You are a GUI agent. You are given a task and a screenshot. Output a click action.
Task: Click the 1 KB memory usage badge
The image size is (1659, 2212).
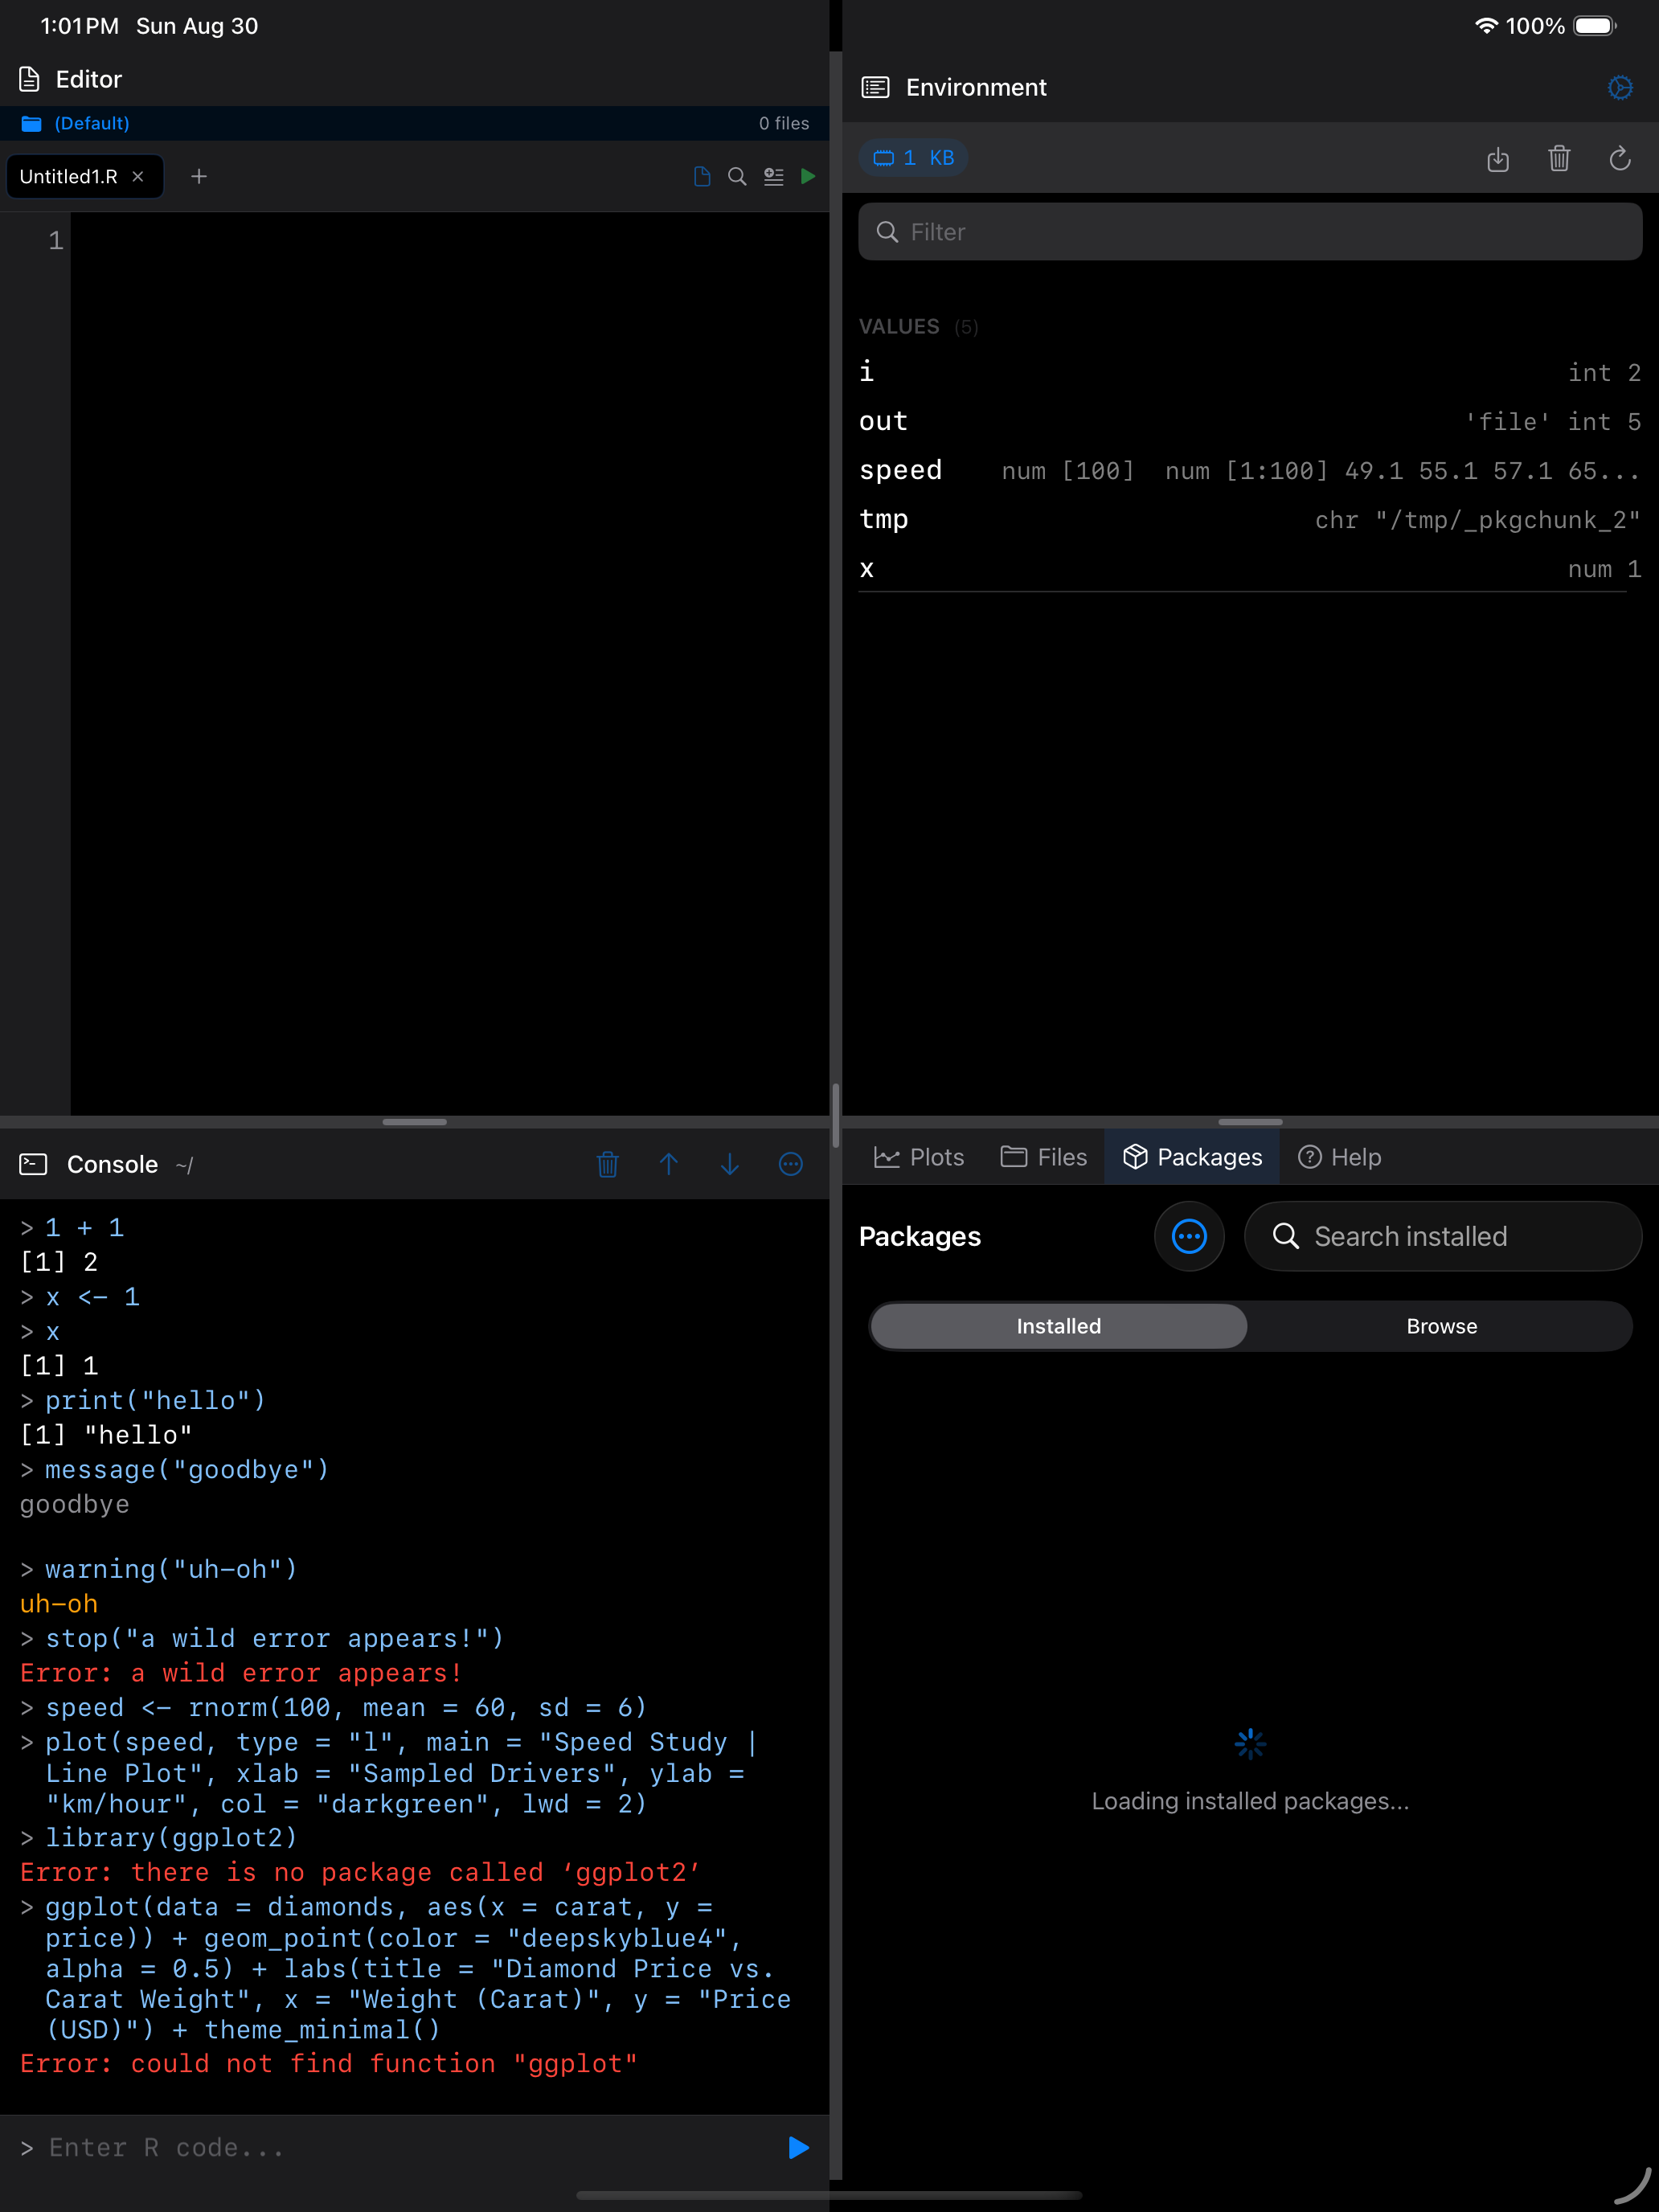(x=913, y=158)
